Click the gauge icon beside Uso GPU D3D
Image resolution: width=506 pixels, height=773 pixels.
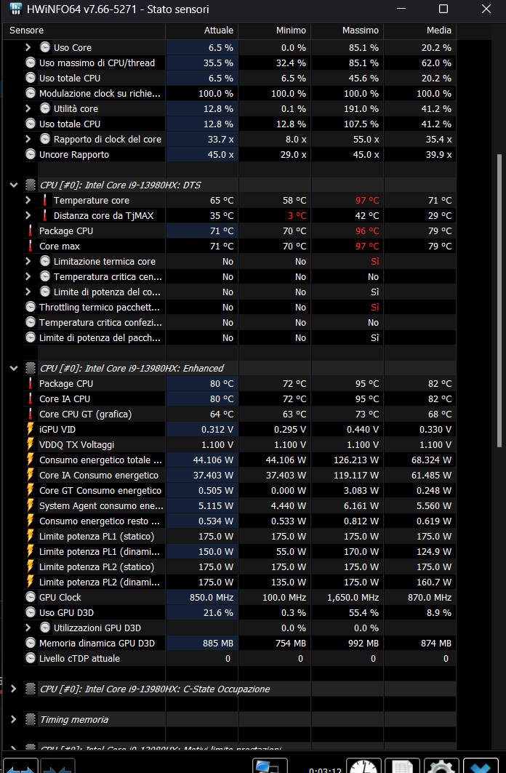click(31, 613)
